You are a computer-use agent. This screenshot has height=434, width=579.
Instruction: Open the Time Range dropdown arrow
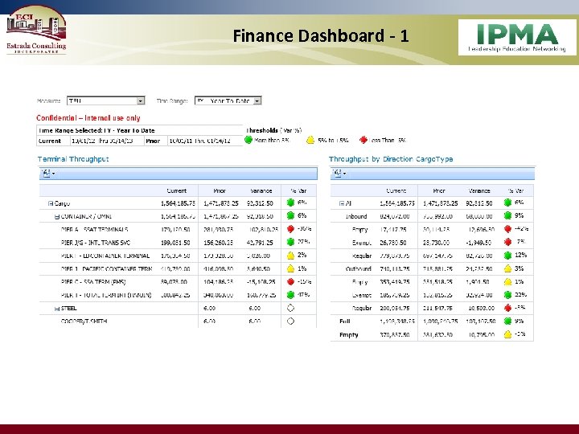tap(257, 100)
